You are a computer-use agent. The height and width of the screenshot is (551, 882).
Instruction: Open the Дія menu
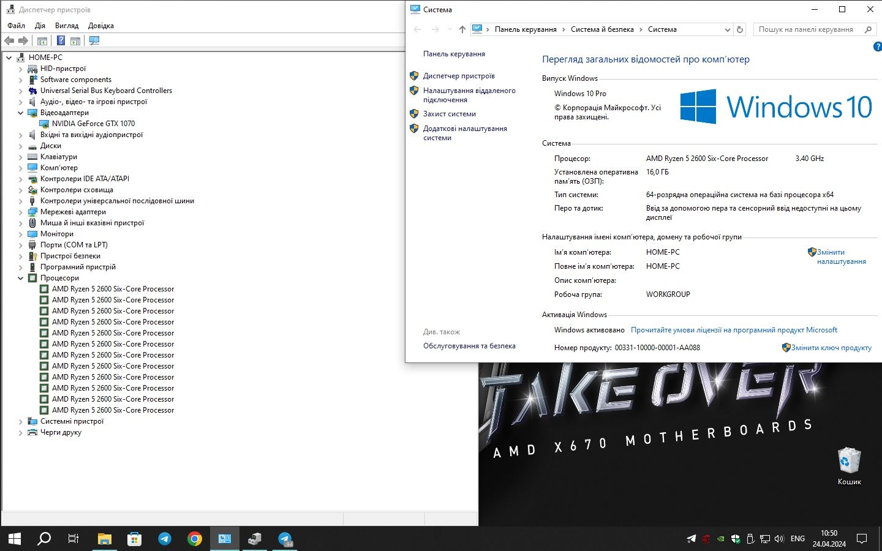pyautogui.click(x=40, y=26)
